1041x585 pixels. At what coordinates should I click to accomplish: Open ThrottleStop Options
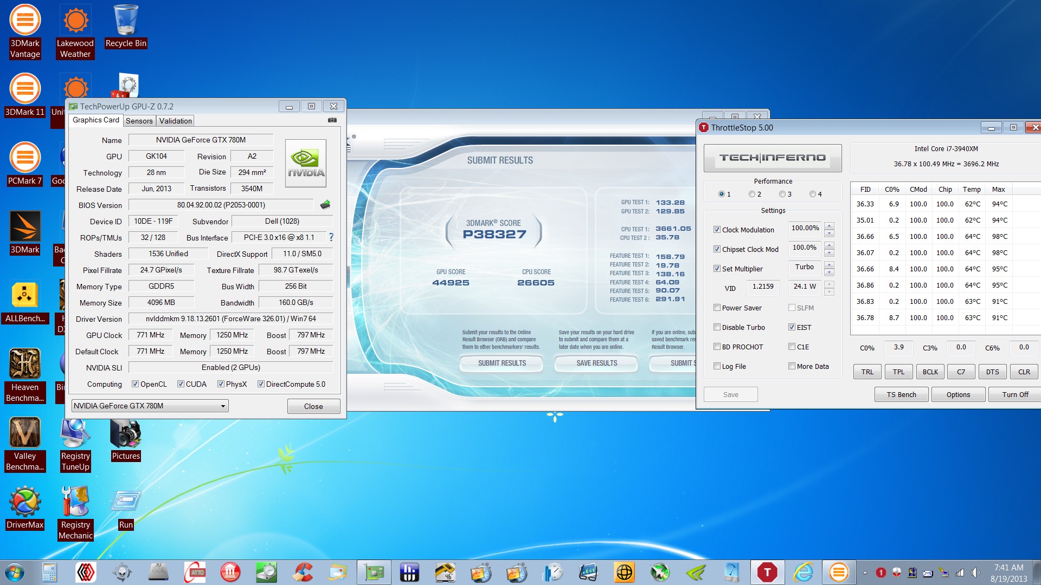point(958,394)
